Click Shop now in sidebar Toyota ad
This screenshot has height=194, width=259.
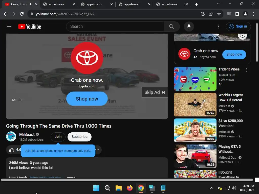[234, 55]
